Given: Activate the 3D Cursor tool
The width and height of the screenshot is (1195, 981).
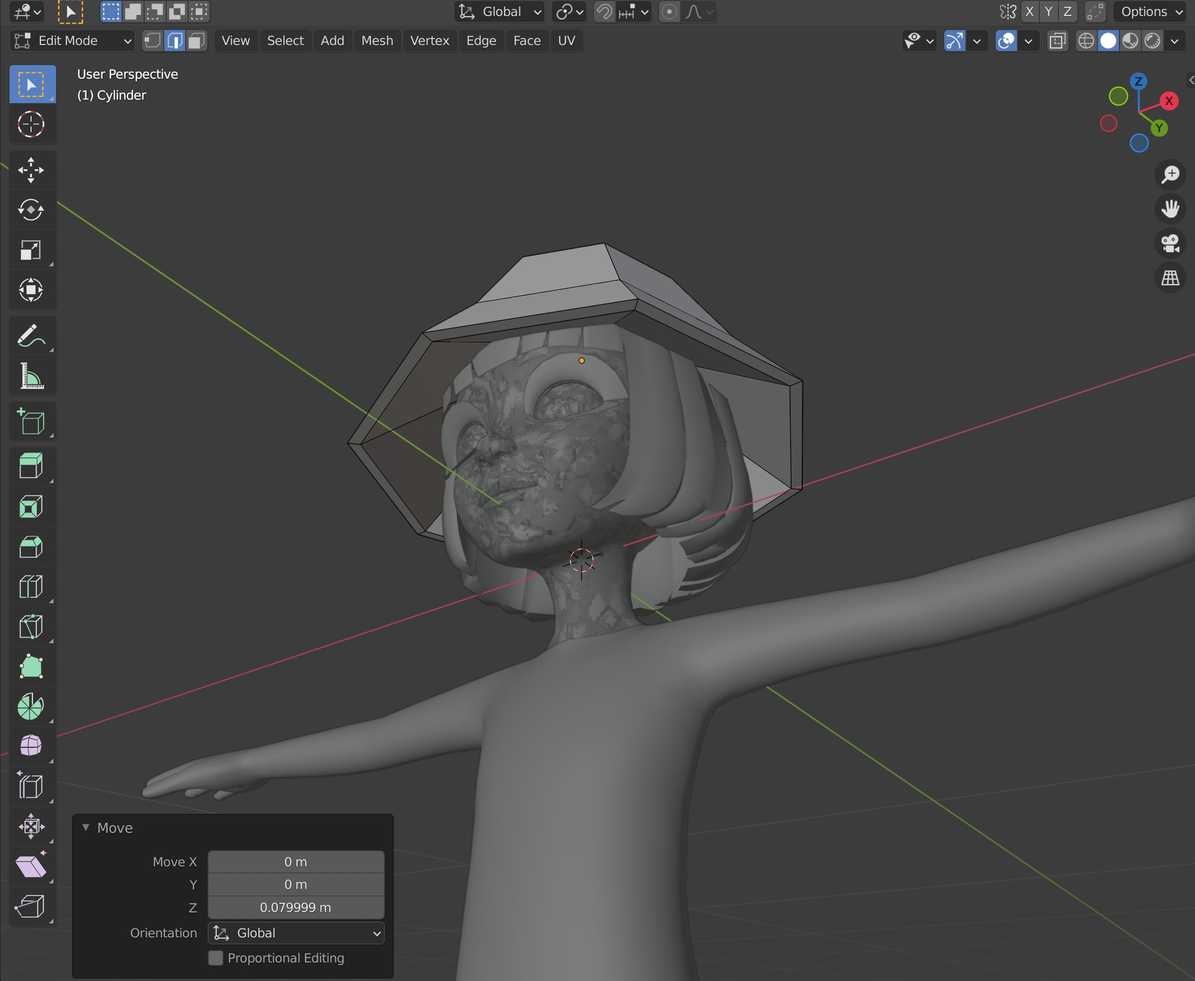Looking at the screenshot, I should click(x=32, y=124).
